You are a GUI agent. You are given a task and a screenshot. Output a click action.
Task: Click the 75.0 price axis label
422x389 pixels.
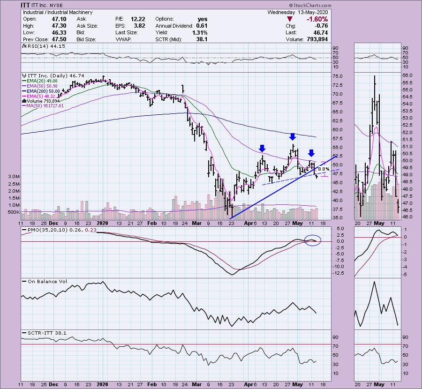click(x=338, y=76)
